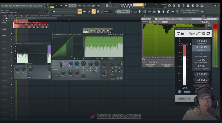
Task: Click the 160 tempo field
Action: (x=72, y=6)
